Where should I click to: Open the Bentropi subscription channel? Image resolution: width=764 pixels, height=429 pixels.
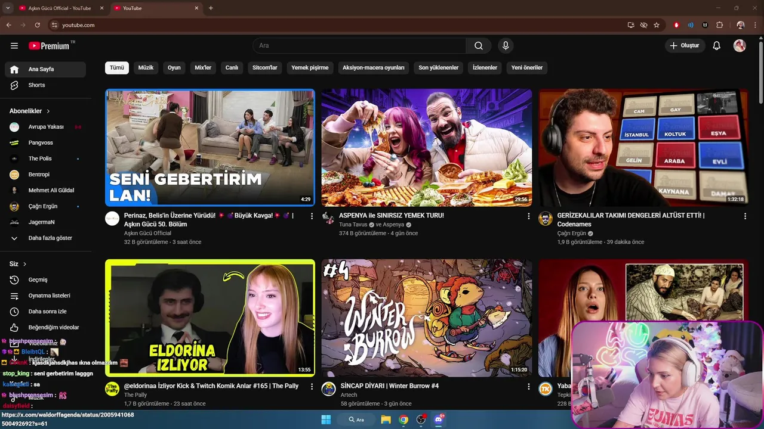pos(45,175)
